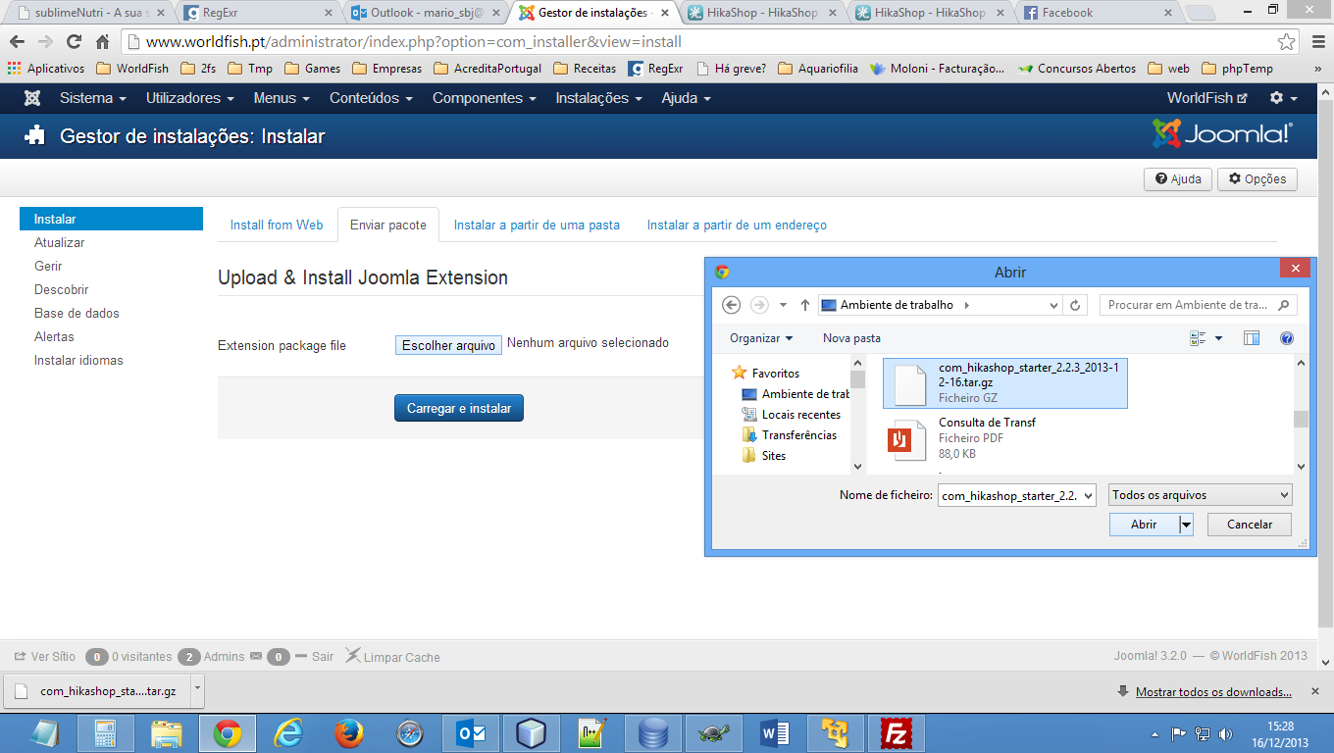Open the Organizar dropdown in the dialog

[x=761, y=338]
